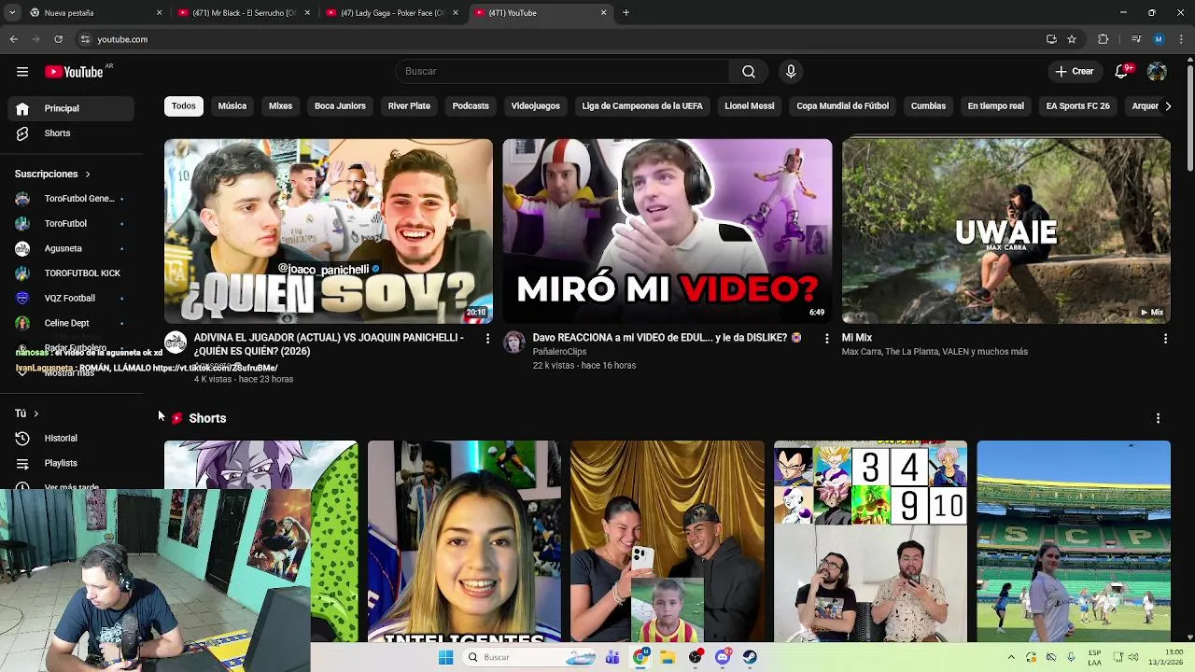Click the YouTube Buscar search field
The width and height of the screenshot is (1195, 672).
click(x=562, y=72)
